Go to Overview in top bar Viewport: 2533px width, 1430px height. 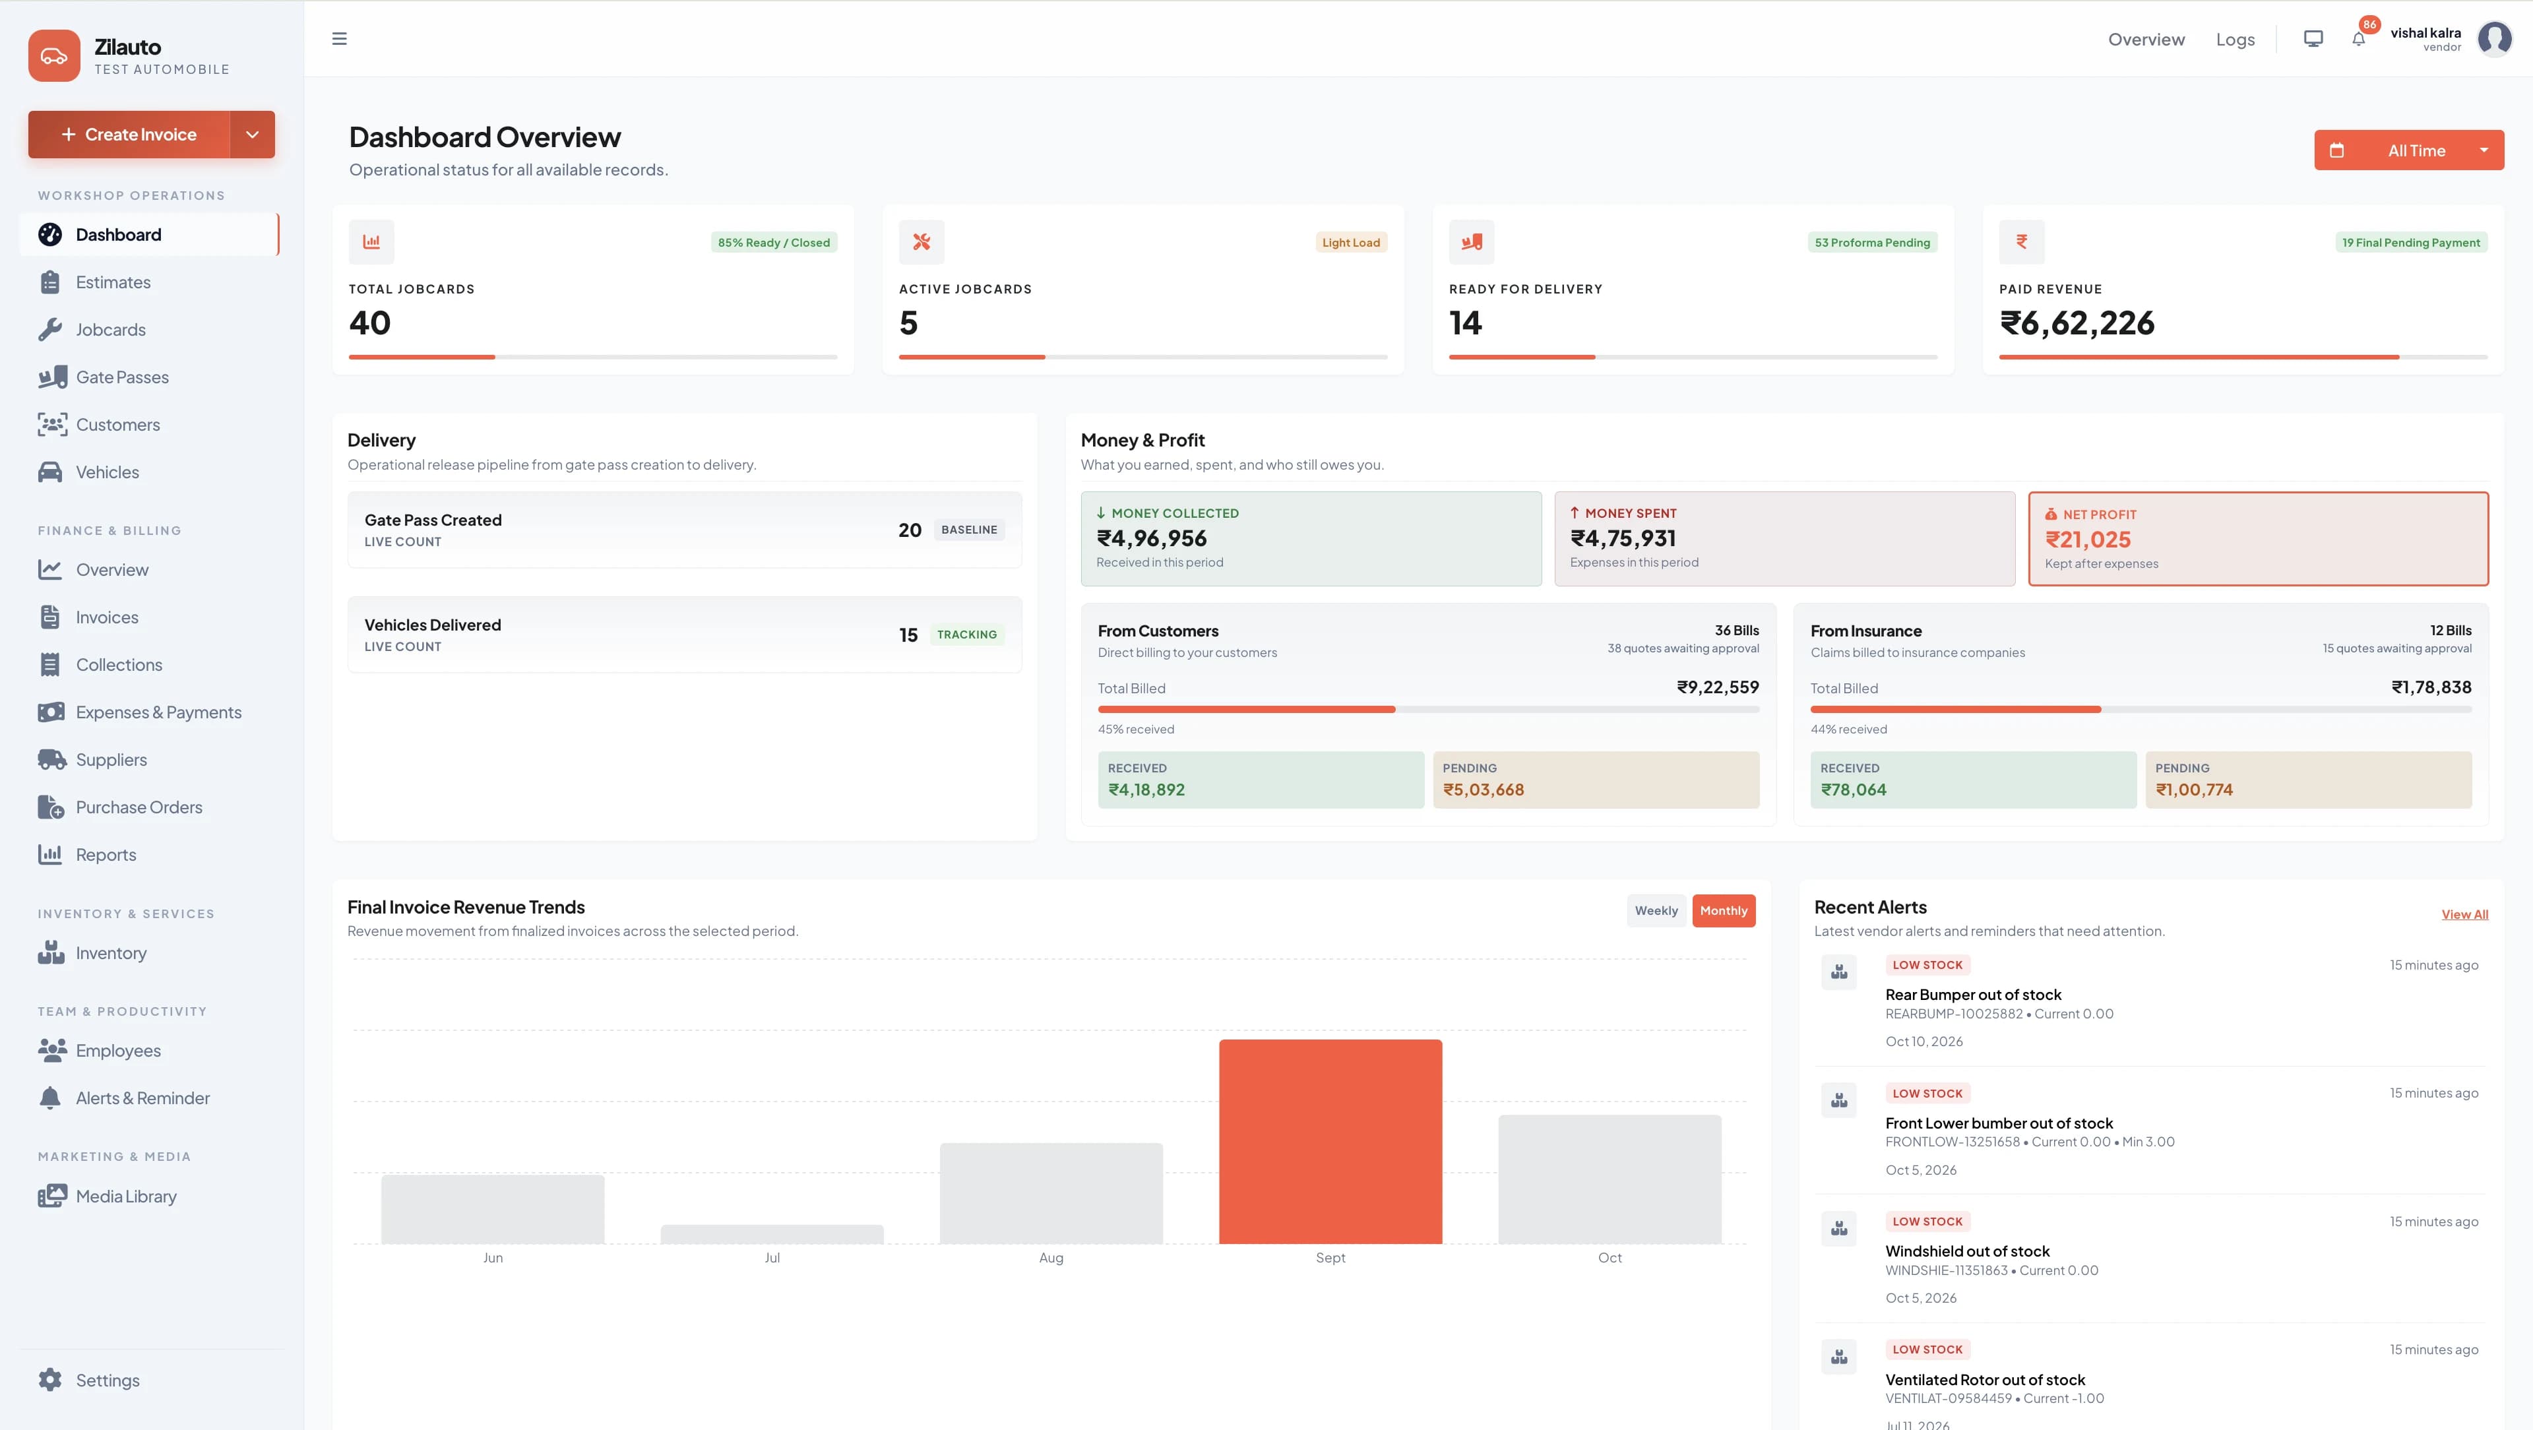coord(2146,40)
